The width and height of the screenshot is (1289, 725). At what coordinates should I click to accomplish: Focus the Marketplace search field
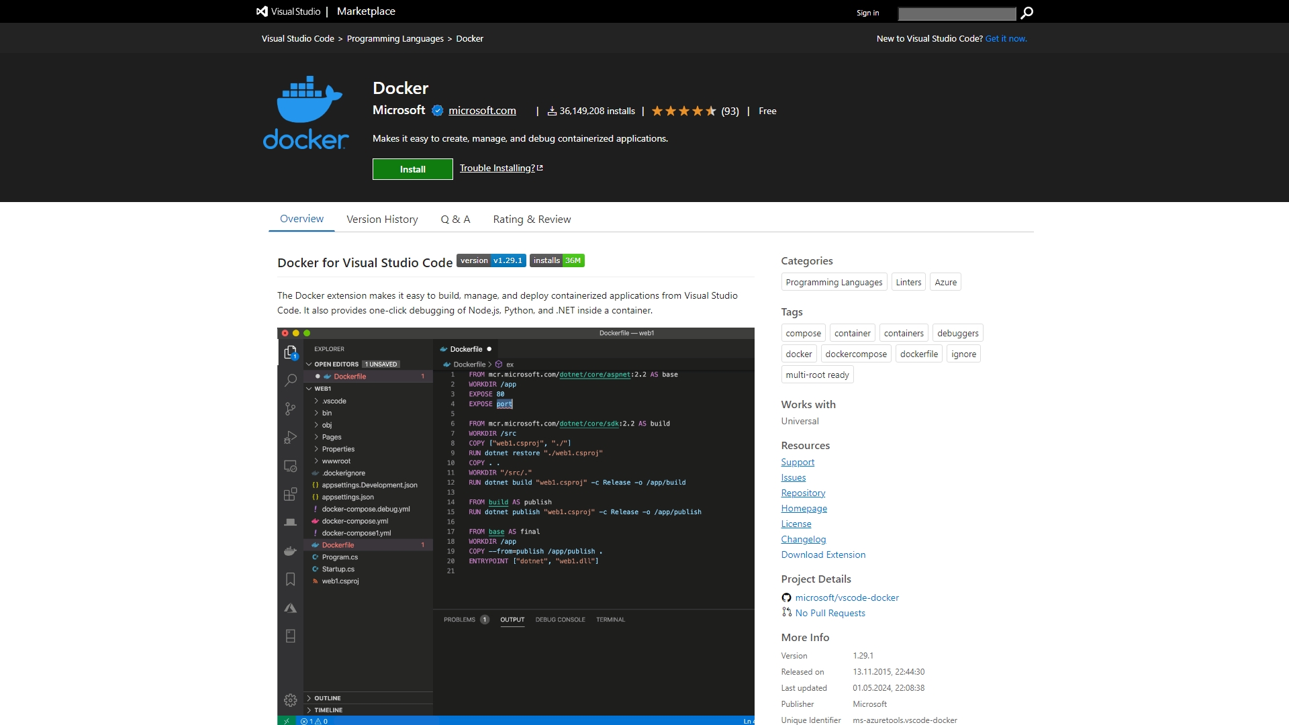coord(957,13)
